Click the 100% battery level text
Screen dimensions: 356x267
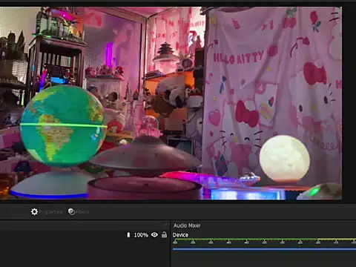141,235
